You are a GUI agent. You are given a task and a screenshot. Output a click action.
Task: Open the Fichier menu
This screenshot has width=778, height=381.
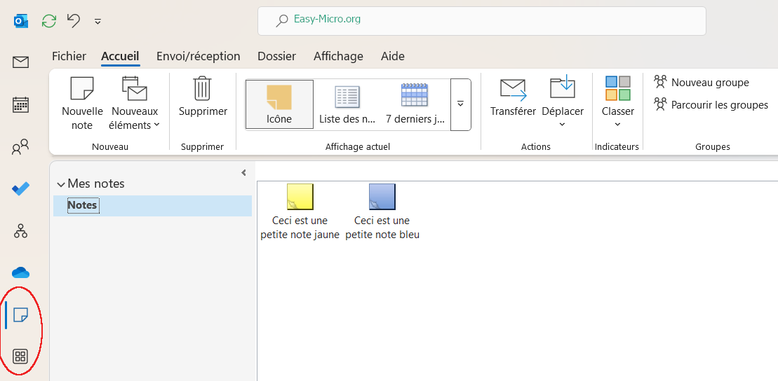click(69, 57)
